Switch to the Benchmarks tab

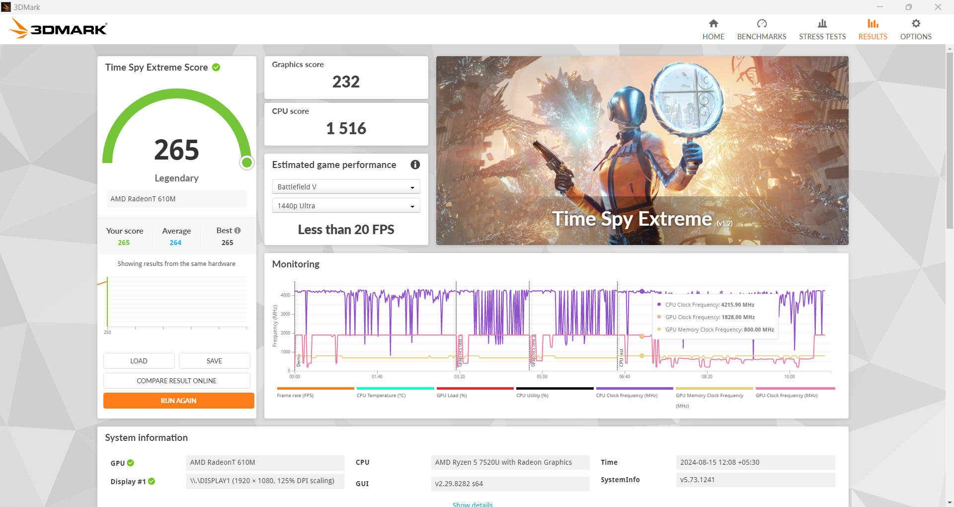761,29
